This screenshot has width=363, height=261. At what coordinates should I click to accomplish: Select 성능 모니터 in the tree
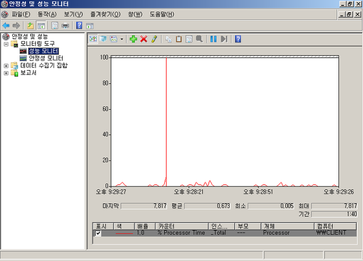[x=43, y=51]
